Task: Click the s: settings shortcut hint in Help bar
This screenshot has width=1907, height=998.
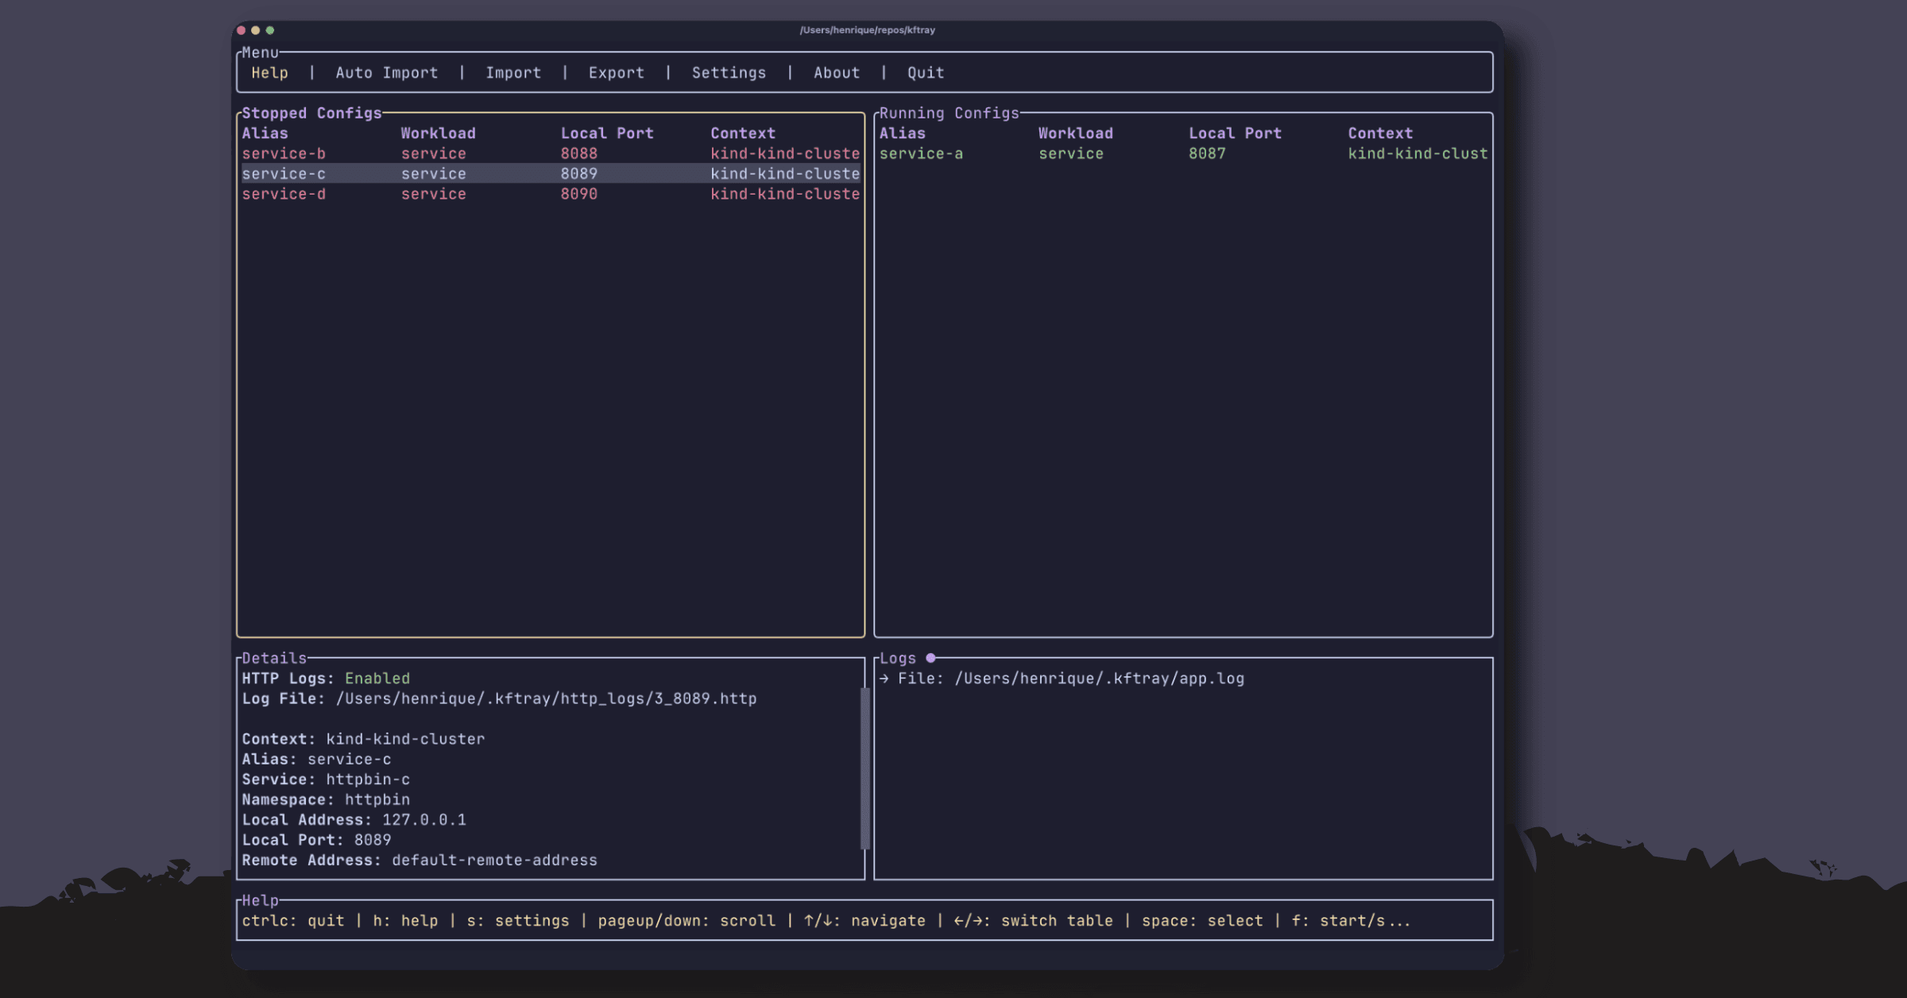Action: tap(517, 920)
